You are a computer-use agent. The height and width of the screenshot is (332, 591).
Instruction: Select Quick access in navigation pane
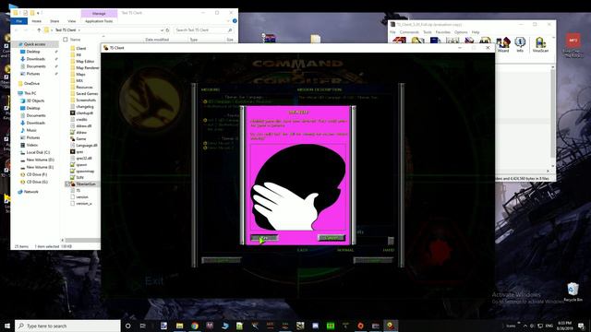pos(35,44)
